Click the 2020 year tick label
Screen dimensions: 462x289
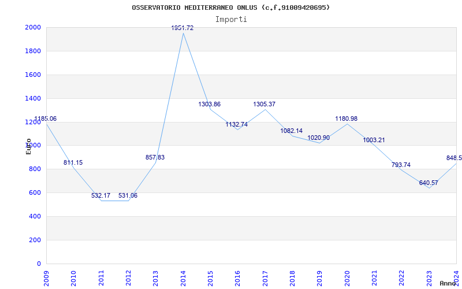point(347,279)
